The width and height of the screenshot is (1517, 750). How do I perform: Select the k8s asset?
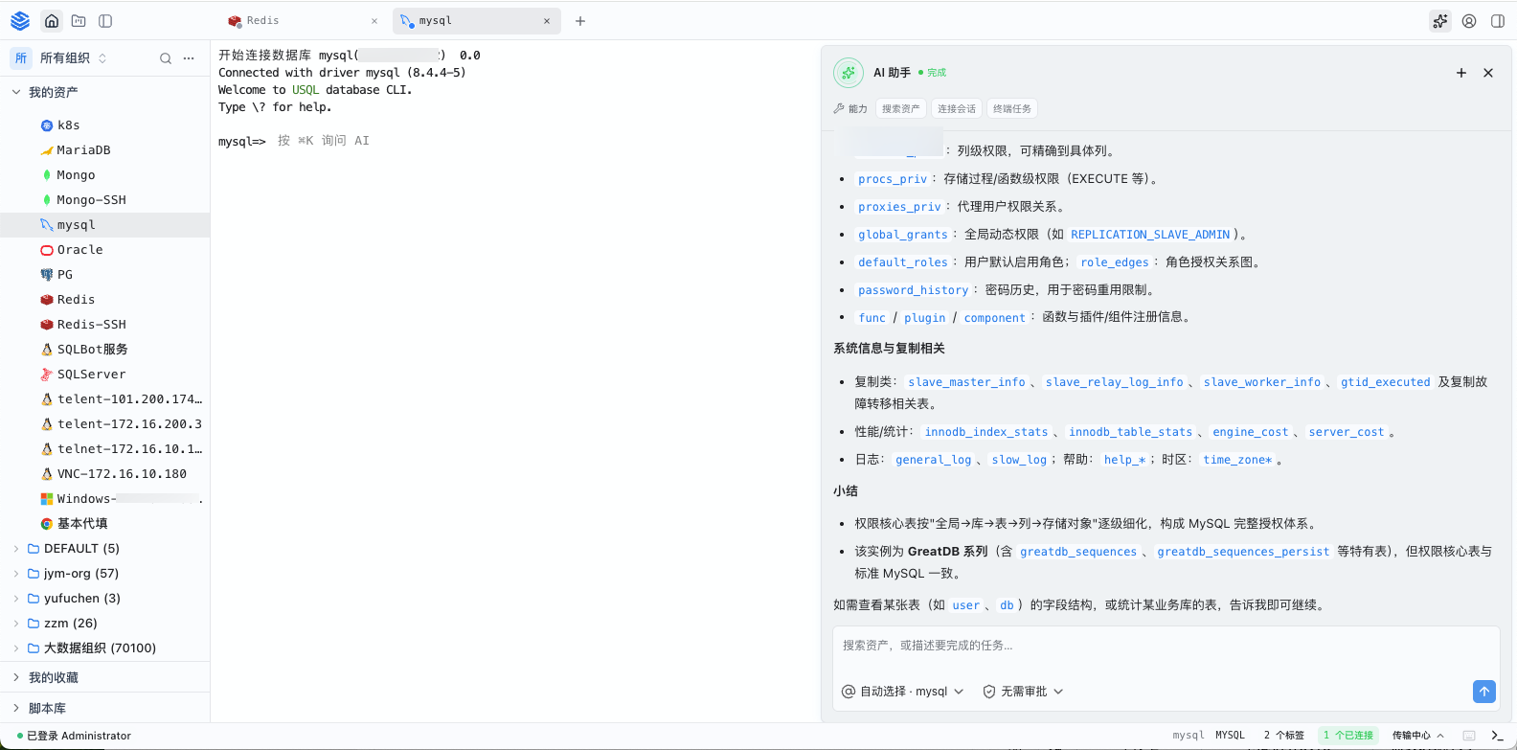pos(105,125)
